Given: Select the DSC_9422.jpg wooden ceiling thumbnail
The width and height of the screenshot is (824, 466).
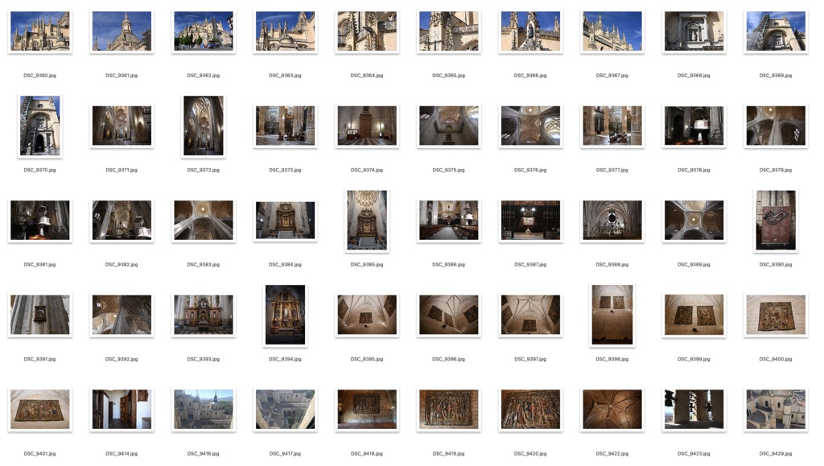Looking at the screenshot, I should 612,410.
